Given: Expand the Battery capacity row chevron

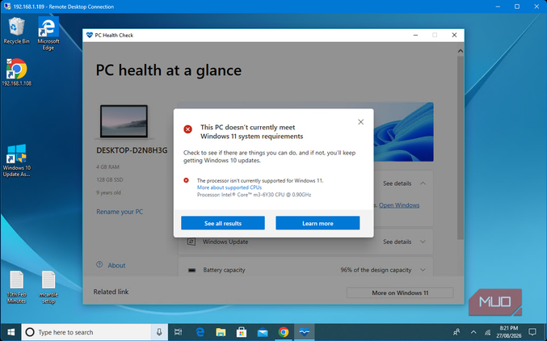Looking at the screenshot, I should click(x=423, y=270).
